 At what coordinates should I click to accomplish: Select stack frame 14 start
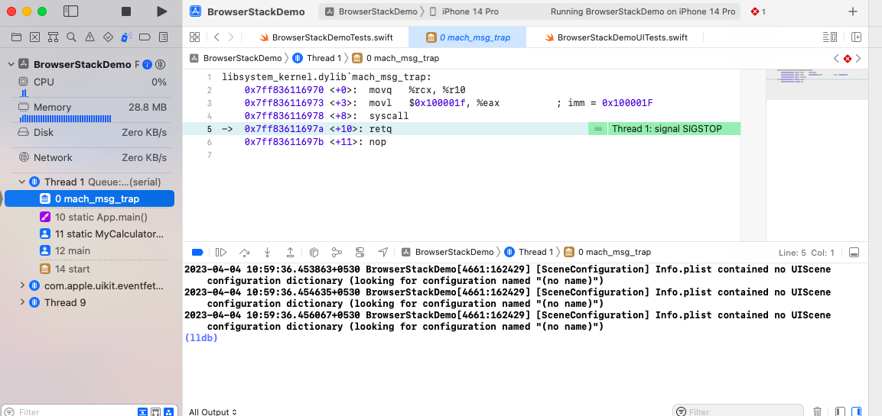click(x=65, y=269)
